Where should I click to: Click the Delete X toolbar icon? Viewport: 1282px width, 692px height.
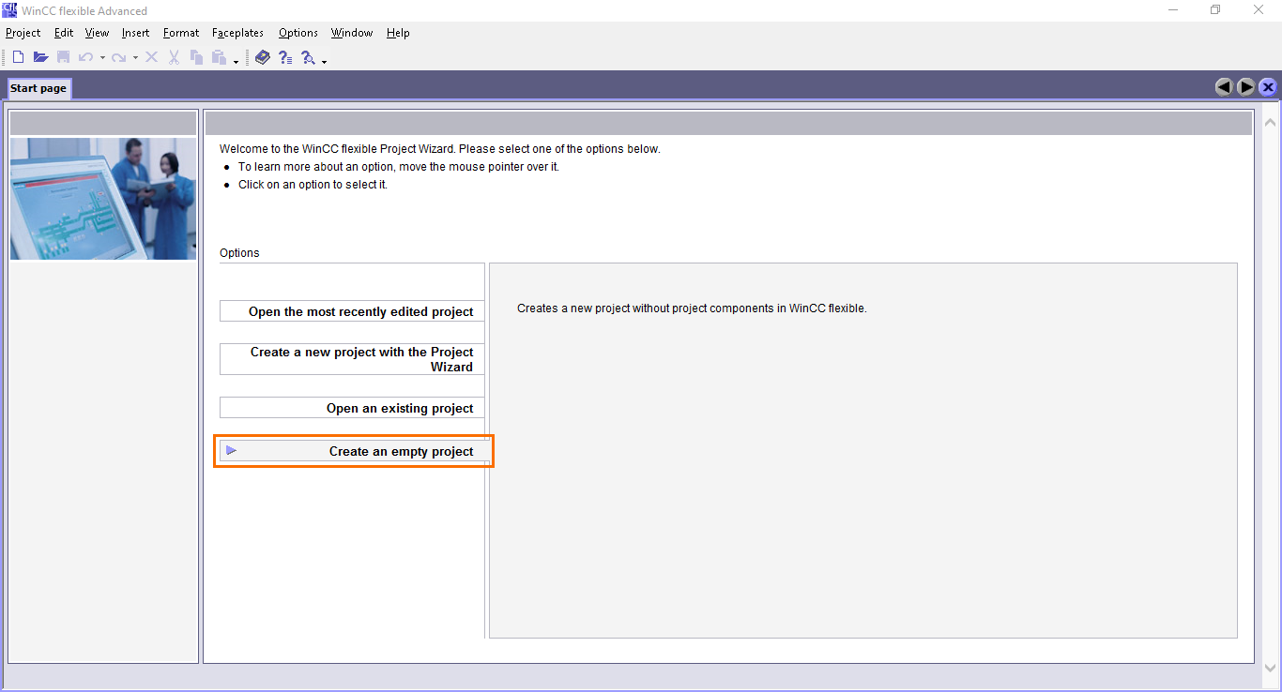pyautogui.click(x=151, y=58)
